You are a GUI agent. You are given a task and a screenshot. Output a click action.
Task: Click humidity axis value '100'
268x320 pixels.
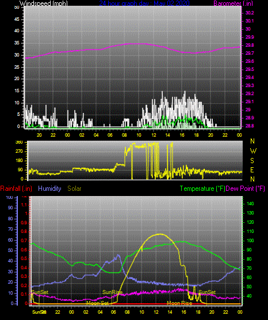[x=10, y=197]
